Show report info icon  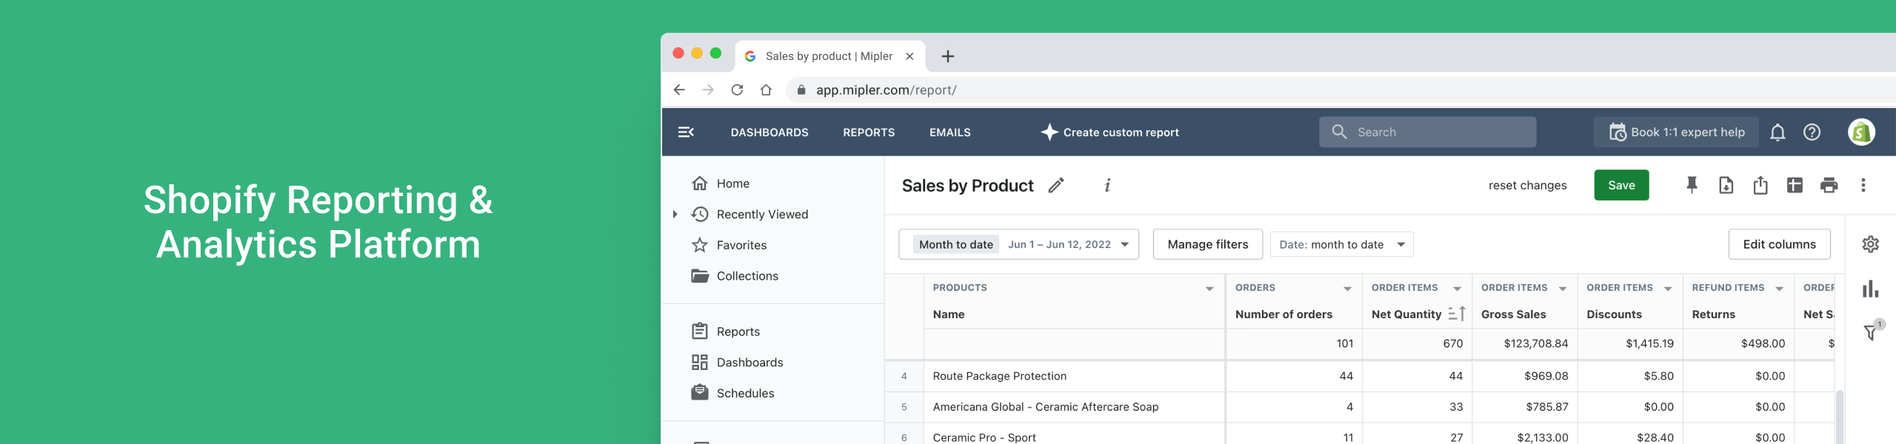tap(1107, 185)
